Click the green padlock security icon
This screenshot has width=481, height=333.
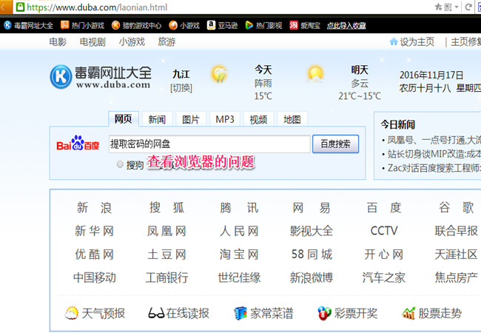[20, 7]
